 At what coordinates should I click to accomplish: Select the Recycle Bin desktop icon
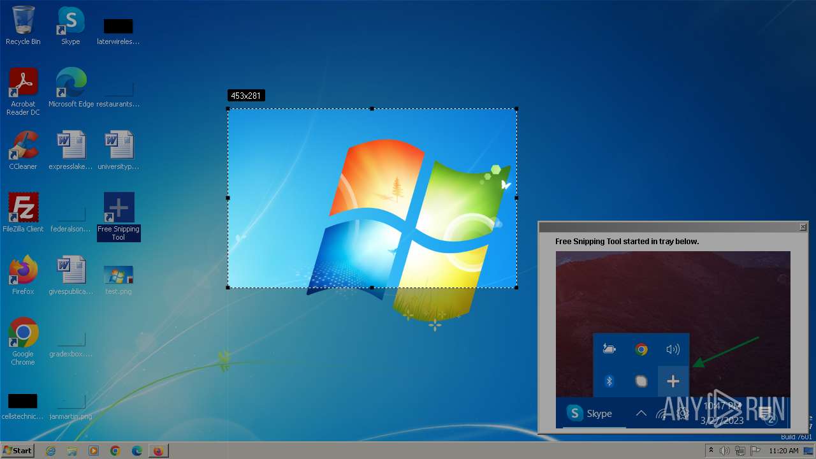pos(23,25)
